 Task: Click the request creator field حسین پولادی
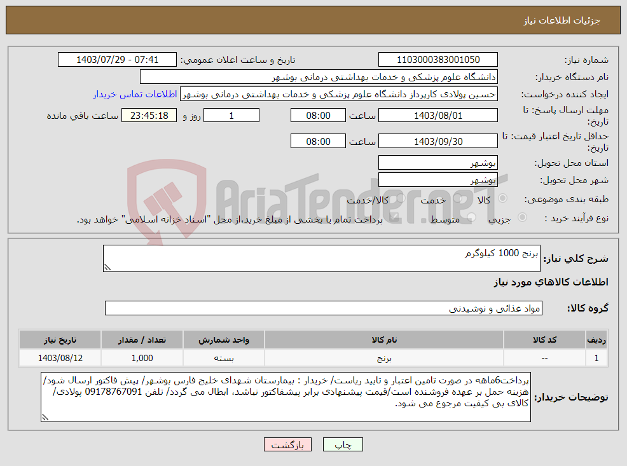pos(339,94)
